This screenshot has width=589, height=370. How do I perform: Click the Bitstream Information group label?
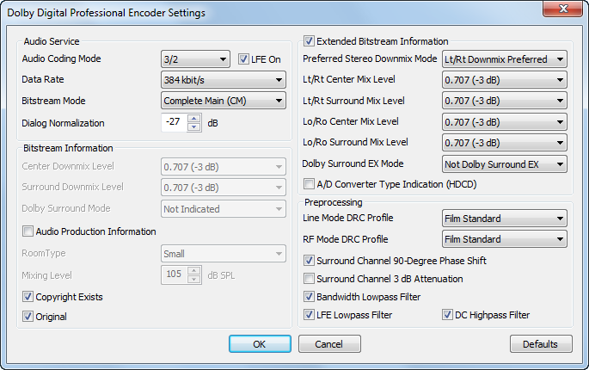click(68, 148)
